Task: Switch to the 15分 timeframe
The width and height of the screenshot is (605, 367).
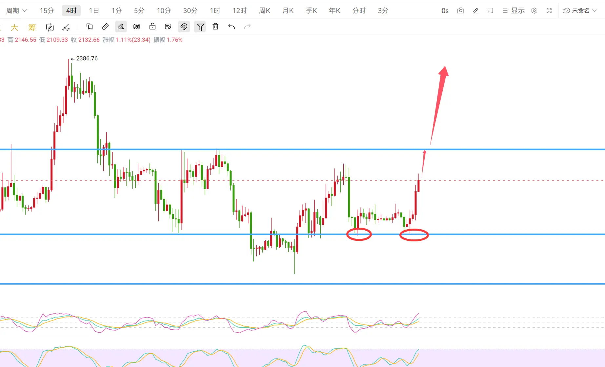Action: pos(47,11)
